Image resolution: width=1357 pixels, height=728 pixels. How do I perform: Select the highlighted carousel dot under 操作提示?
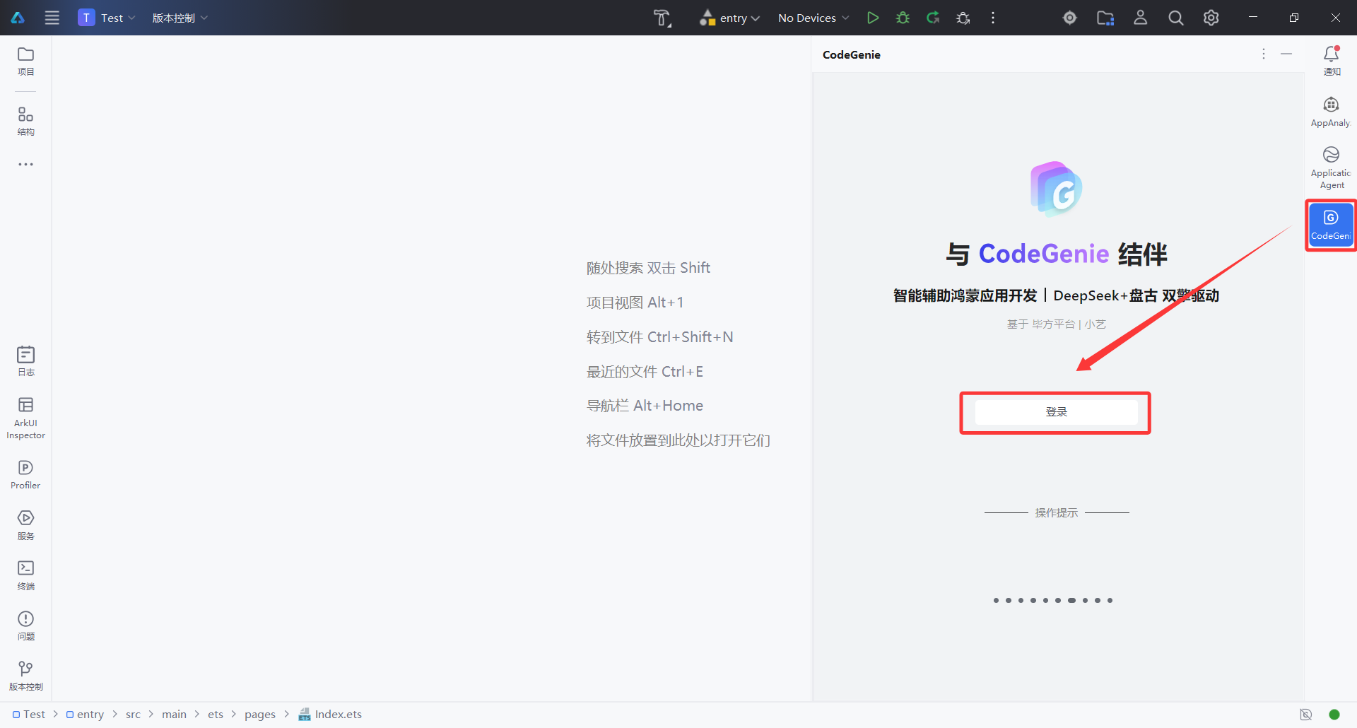(1071, 600)
